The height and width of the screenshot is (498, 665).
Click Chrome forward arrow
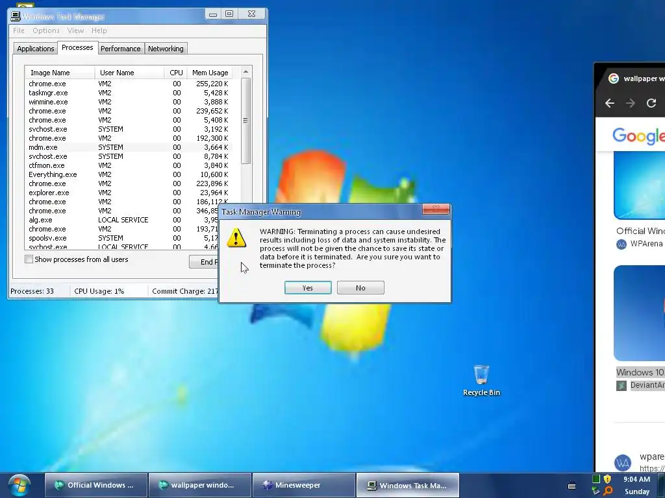pos(630,103)
